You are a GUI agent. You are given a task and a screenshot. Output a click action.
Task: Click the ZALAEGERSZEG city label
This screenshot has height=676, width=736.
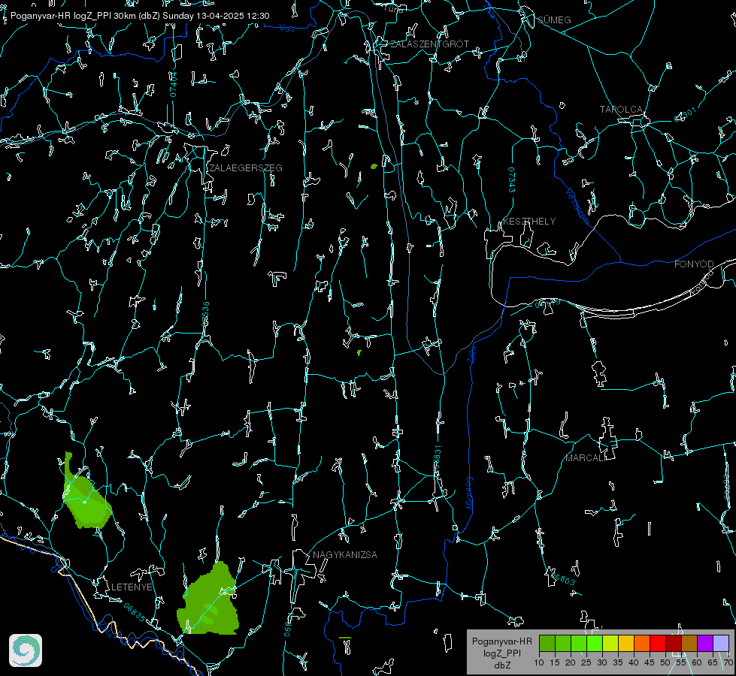pyautogui.click(x=246, y=168)
